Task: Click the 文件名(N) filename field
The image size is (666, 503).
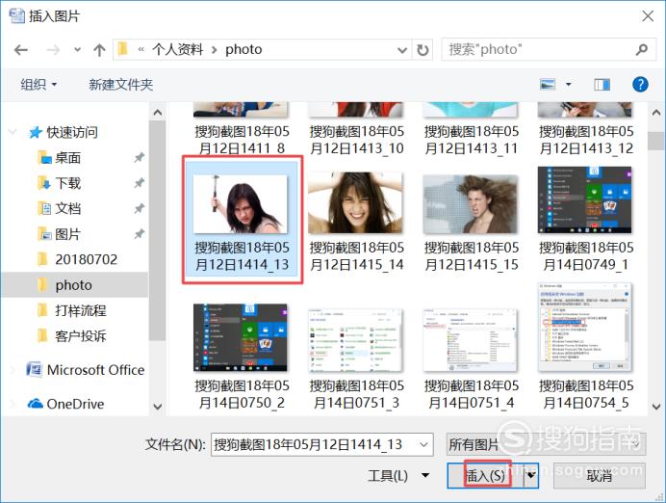Action: point(322,444)
